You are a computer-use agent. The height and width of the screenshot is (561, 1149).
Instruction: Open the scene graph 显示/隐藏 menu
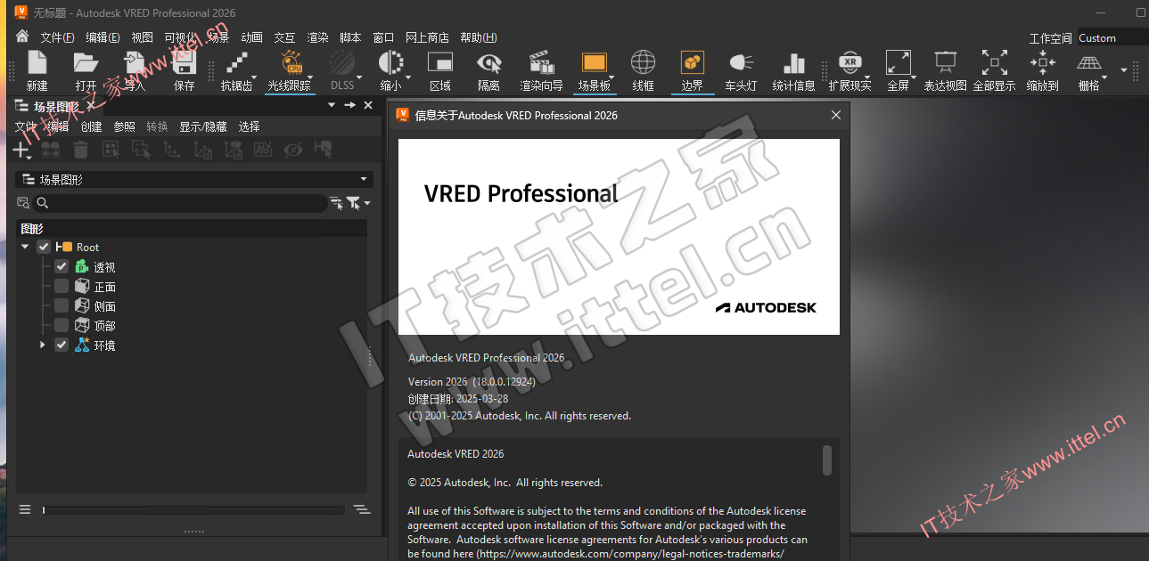tap(202, 126)
